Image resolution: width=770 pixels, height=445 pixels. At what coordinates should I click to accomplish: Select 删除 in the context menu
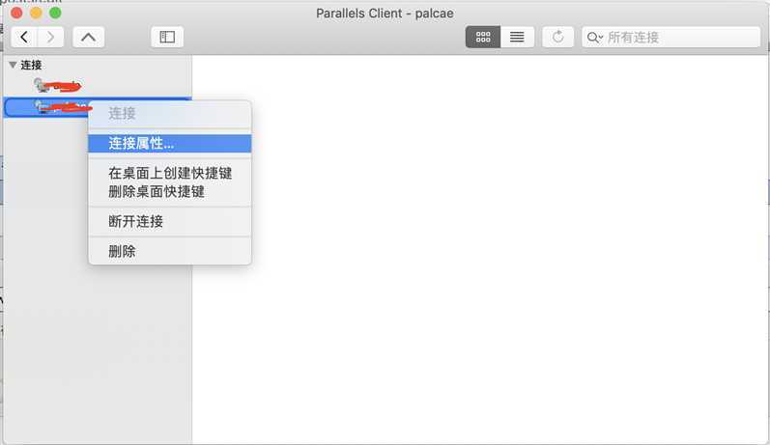pyautogui.click(x=169, y=251)
